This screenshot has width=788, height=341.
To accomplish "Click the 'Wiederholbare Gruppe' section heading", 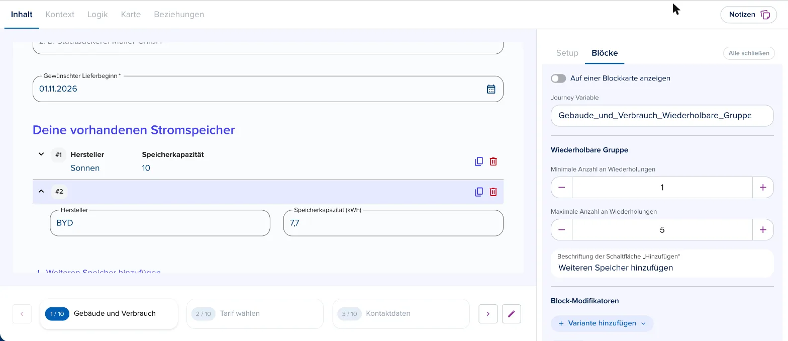I will 589,150.
